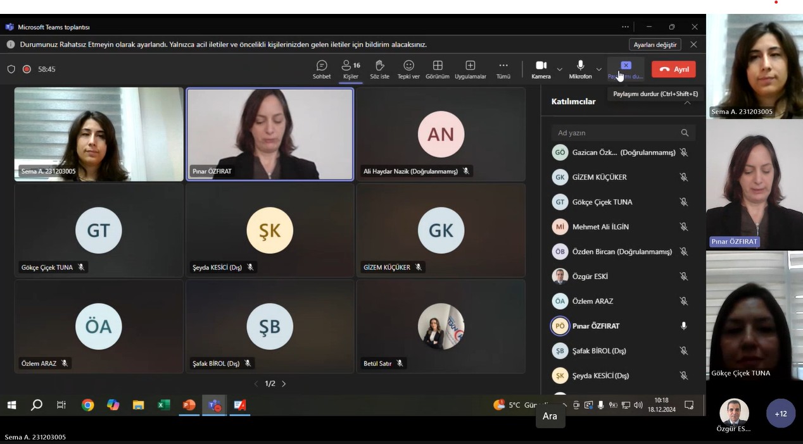Open PowerPoint from the Windows taskbar
Screen dimensions: 803x444
[189, 405]
